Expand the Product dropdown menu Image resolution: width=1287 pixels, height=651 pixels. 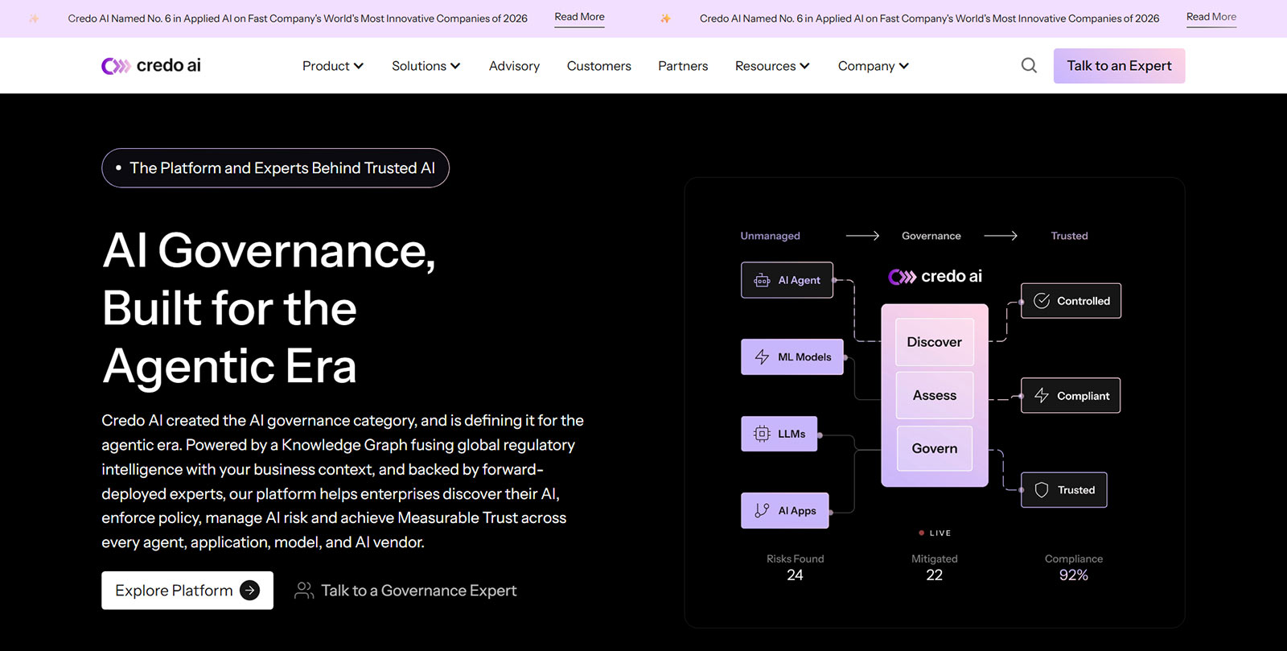click(x=333, y=66)
